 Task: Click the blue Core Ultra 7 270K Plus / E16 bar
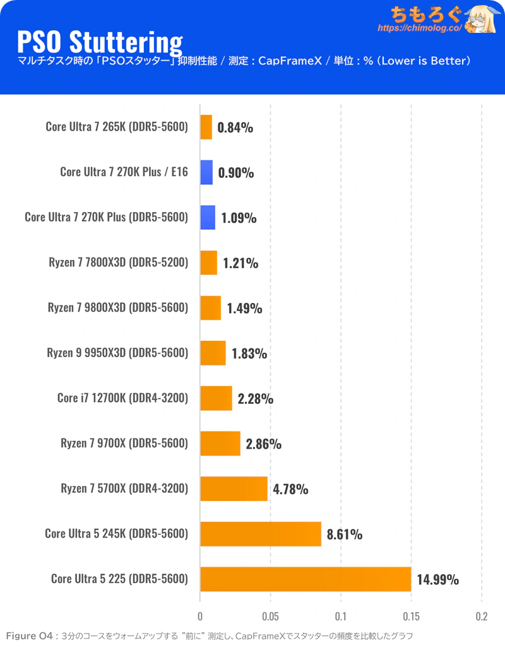click(206, 172)
